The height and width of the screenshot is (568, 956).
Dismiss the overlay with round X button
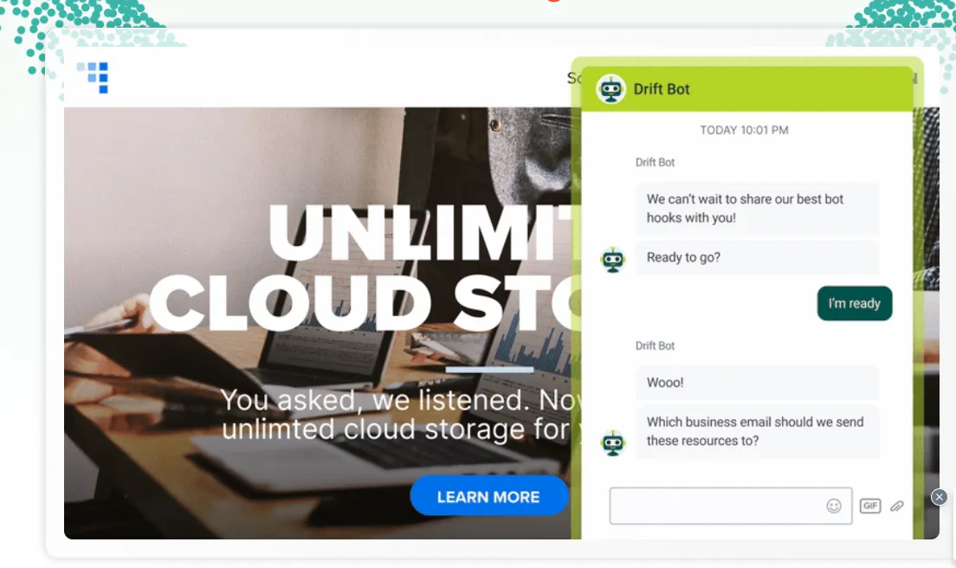click(x=939, y=497)
